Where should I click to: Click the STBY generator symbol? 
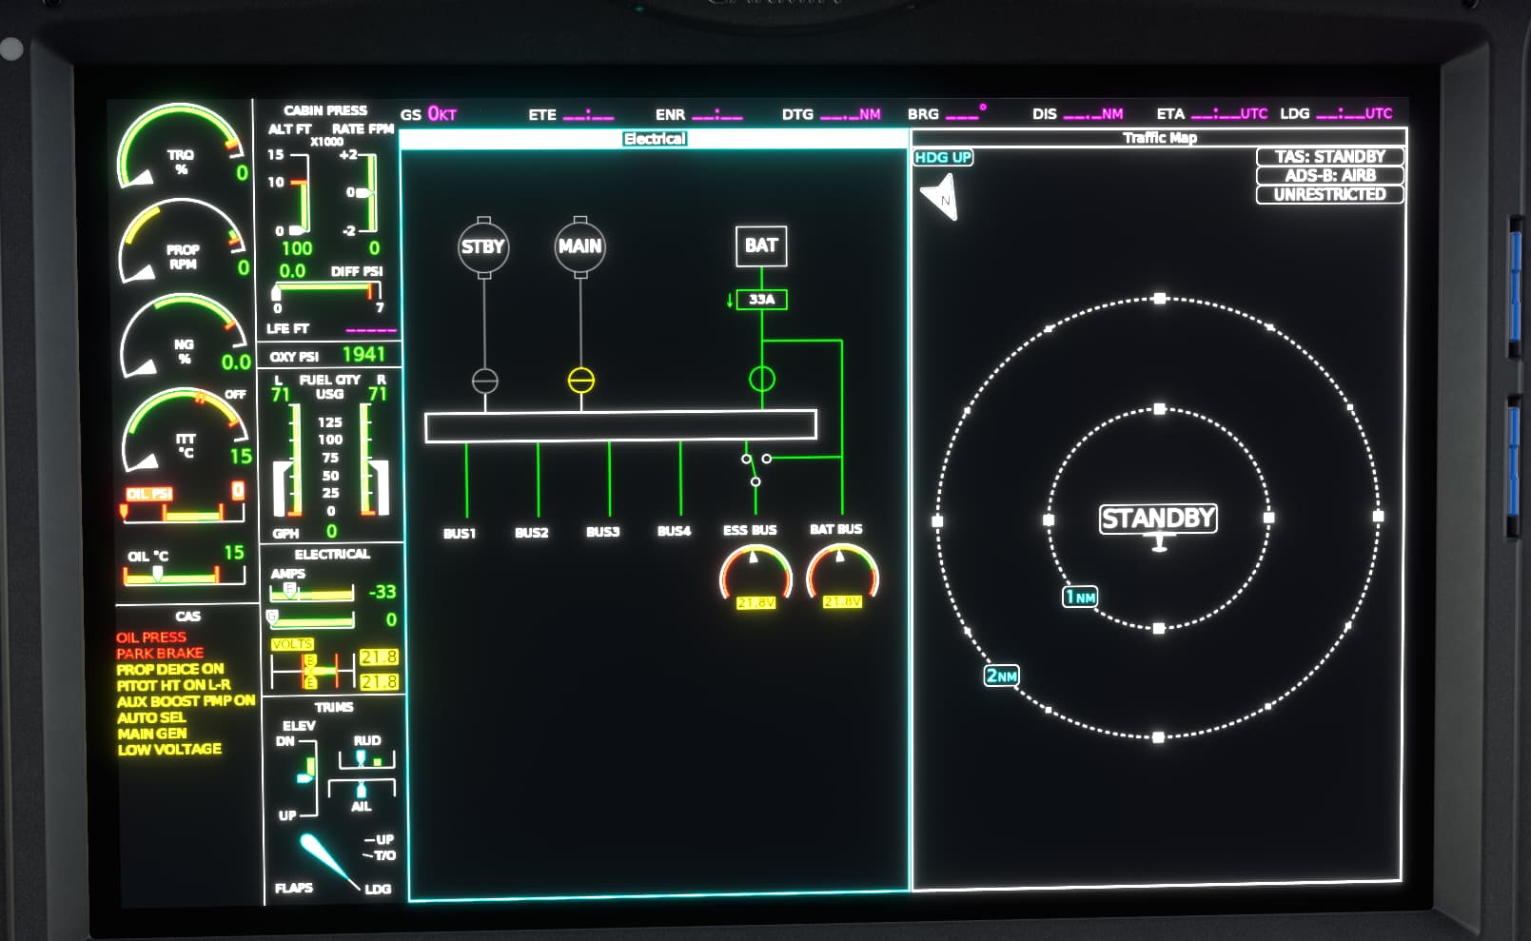pos(483,247)
